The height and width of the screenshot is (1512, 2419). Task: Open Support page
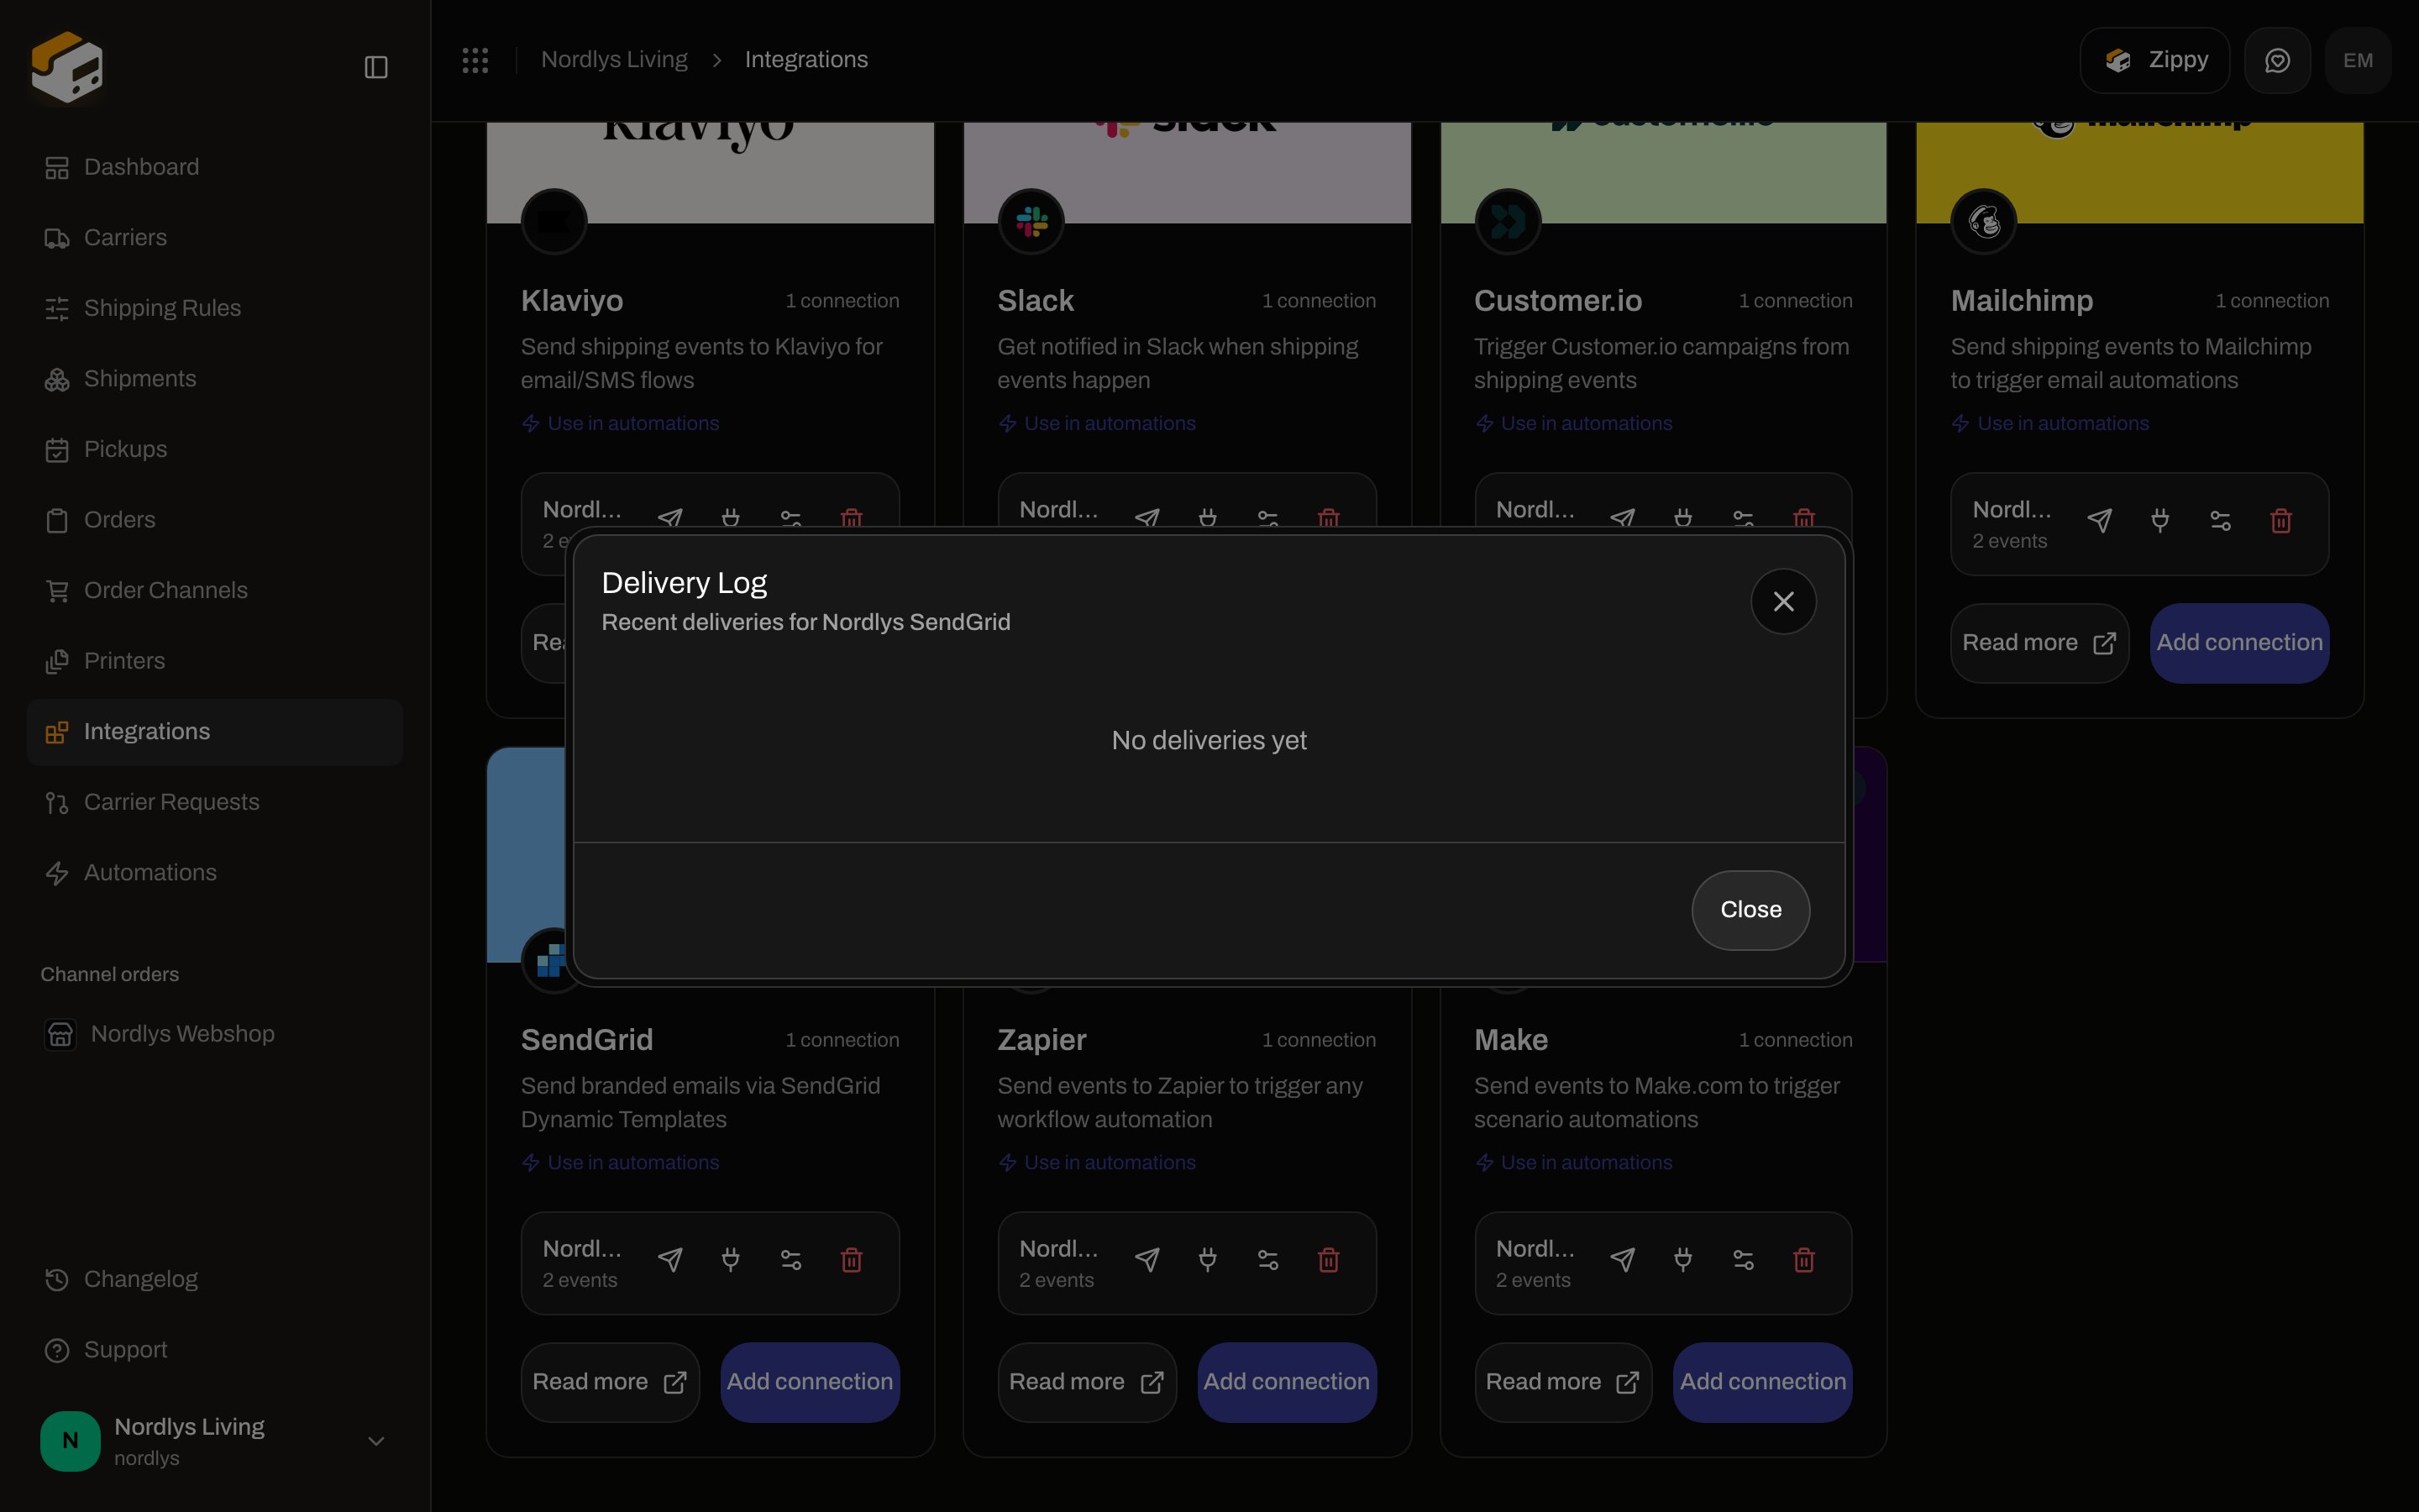pyautogui.click(x=215, y=1350)
